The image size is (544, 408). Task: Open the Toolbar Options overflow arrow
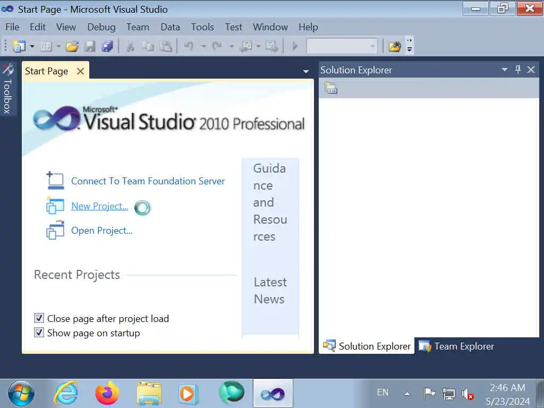pos(410,46)
